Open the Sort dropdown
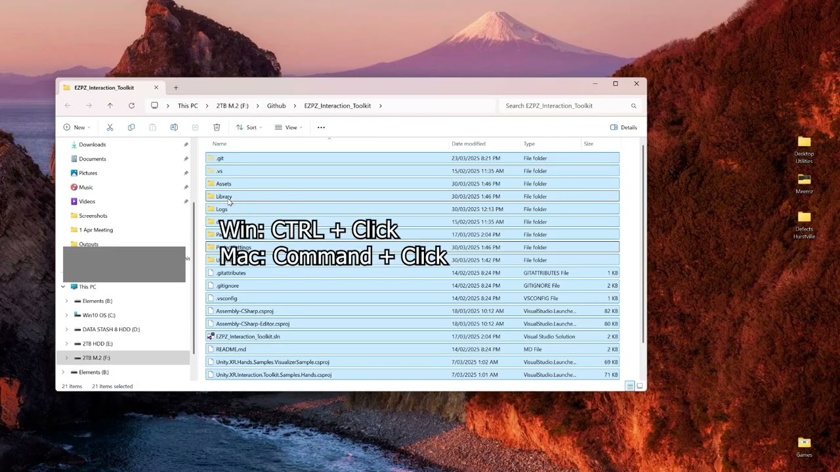This screenshot has height=472, width=840. point(249,127)
